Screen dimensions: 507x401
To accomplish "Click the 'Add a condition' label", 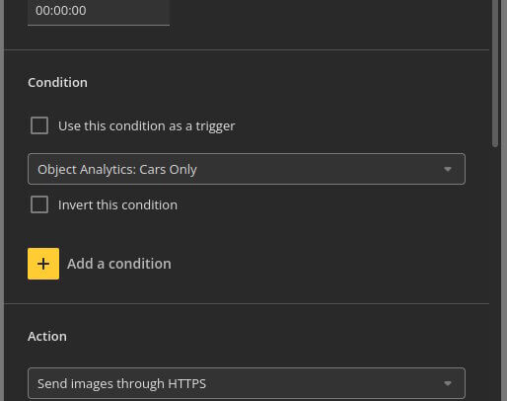I will [119, 264].
